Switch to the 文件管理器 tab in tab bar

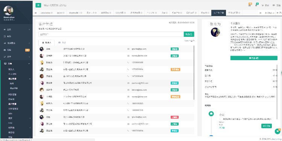(x=234, y=13)
